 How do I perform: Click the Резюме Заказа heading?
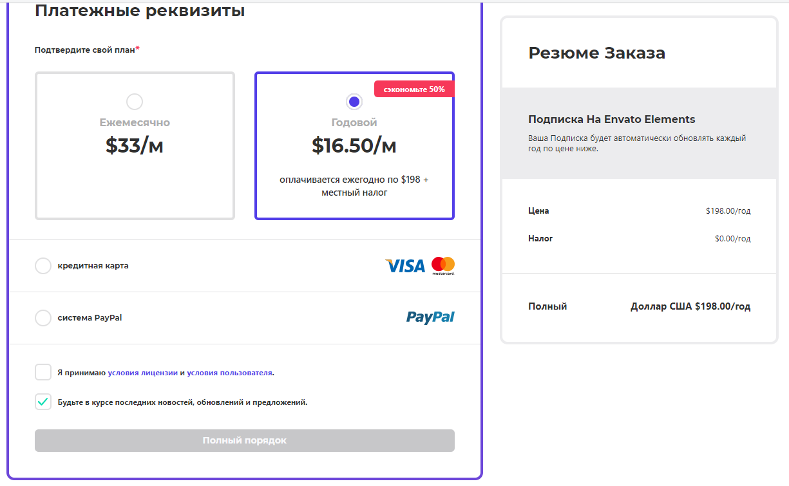pyautogui.click(x=596, y=53)
